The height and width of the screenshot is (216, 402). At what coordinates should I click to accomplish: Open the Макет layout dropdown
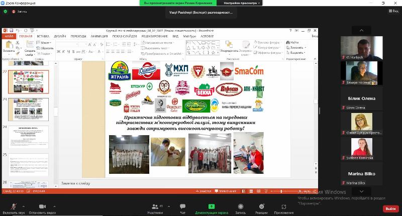[44, 43]
